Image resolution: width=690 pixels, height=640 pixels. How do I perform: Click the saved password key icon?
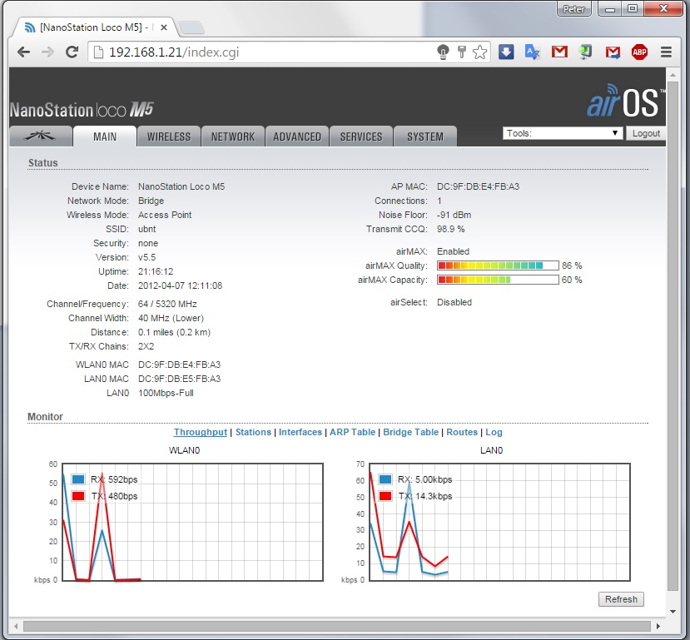click(462, 52)
